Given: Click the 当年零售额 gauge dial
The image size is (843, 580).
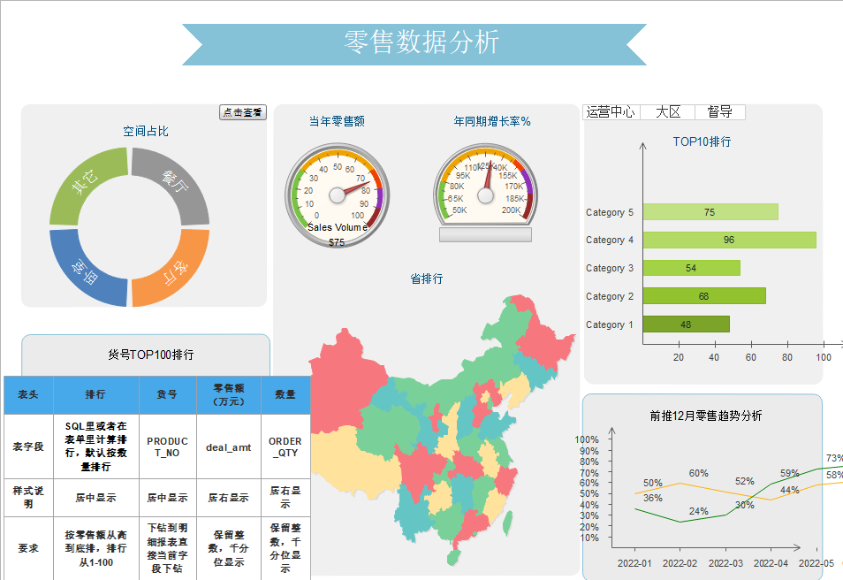Looking at the screenshot, I should pos(337,195).
